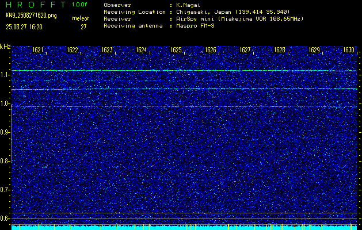Click the 1.1 frequency axis label
The height and width of the screenshot is (230, 362).
click(x=4, y=75)
